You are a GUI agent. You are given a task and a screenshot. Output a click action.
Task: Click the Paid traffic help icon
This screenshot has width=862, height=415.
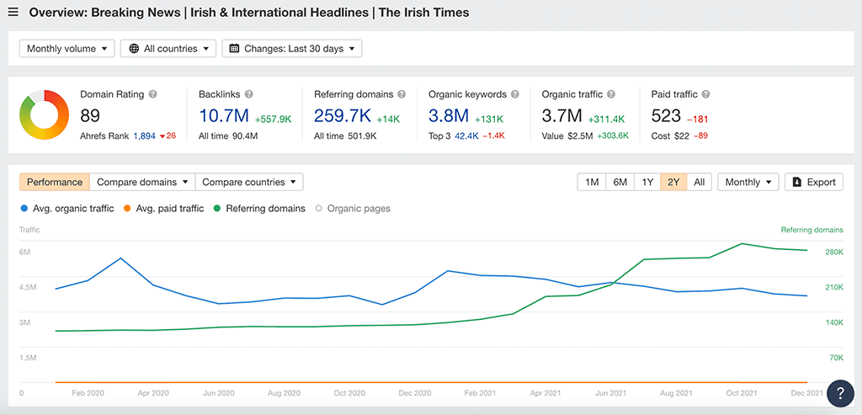706,94
